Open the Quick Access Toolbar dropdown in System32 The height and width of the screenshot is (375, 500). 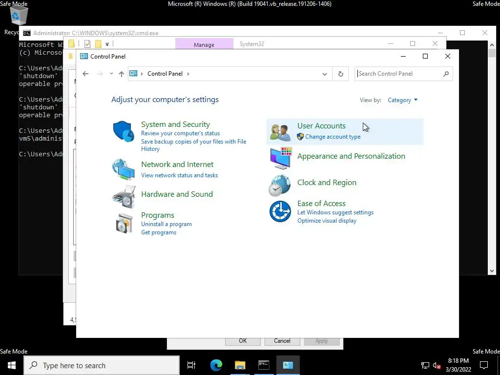(x=107, y=44)
